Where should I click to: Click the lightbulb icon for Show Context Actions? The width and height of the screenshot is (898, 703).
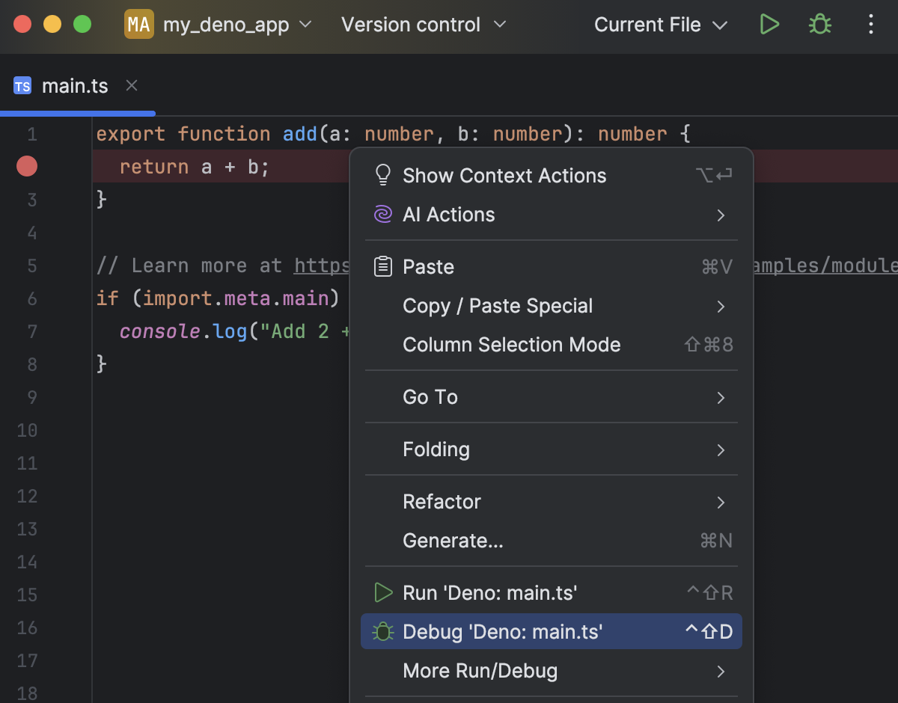coord(384,175)
